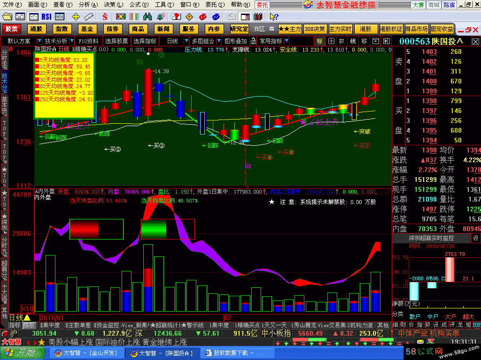481x360 pixels.
Task: Open the 技术分析 dropdown arrow
Action: 72,41
